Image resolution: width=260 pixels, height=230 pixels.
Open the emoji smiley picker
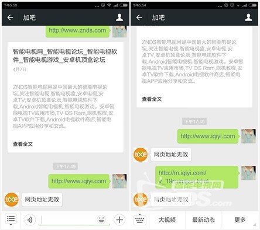pyautogui.click(x=101, y=219)
